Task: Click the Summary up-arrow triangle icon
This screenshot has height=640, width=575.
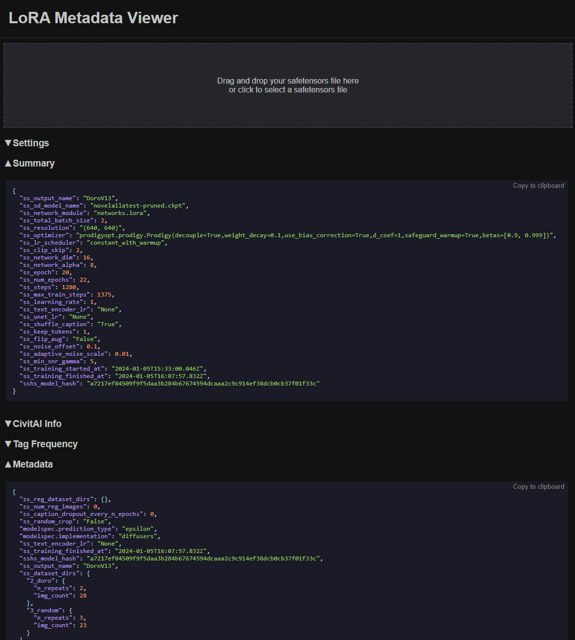Action: tap(8, 163)
